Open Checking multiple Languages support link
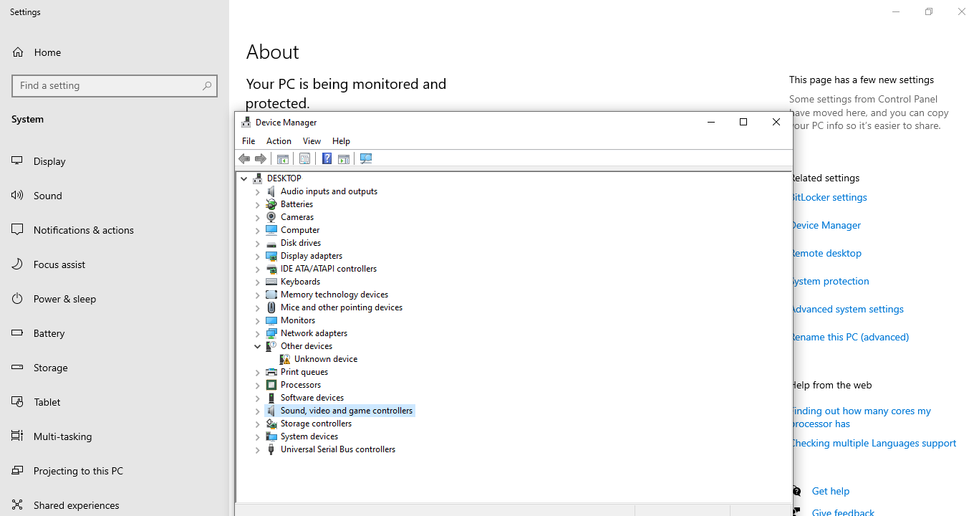The width and height of the screenshot is (974, 516). coord(874,443)
